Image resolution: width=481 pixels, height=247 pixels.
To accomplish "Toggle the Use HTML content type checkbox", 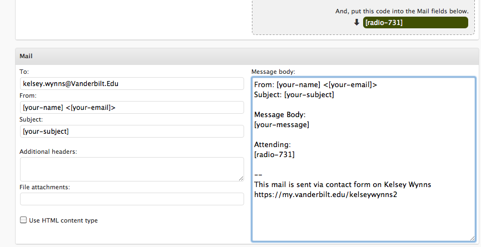I will pos(23,220).
